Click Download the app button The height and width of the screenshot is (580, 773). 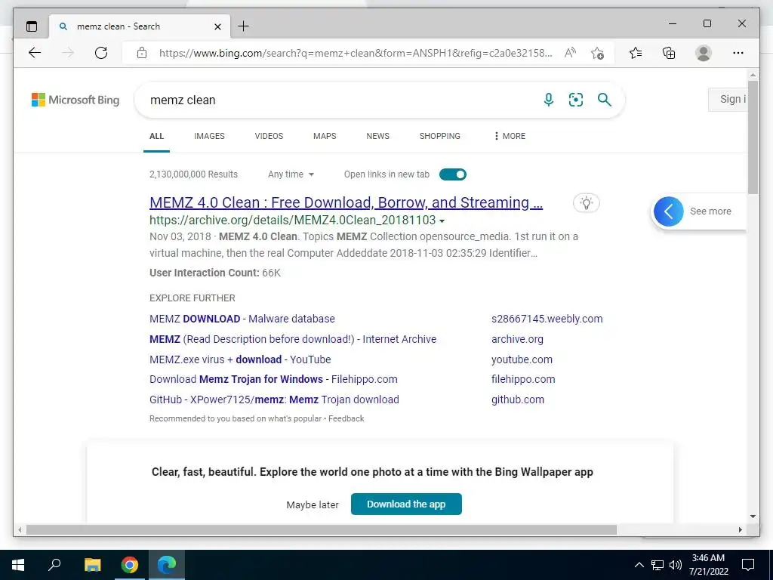click(406, 504)
